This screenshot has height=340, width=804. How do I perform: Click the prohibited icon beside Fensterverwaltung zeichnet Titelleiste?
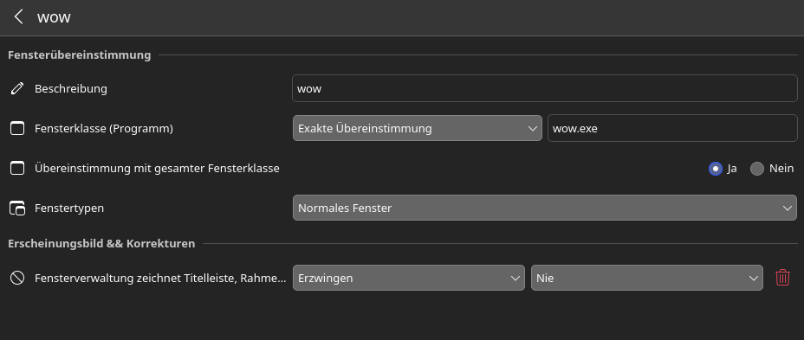[x=17, y=278]
